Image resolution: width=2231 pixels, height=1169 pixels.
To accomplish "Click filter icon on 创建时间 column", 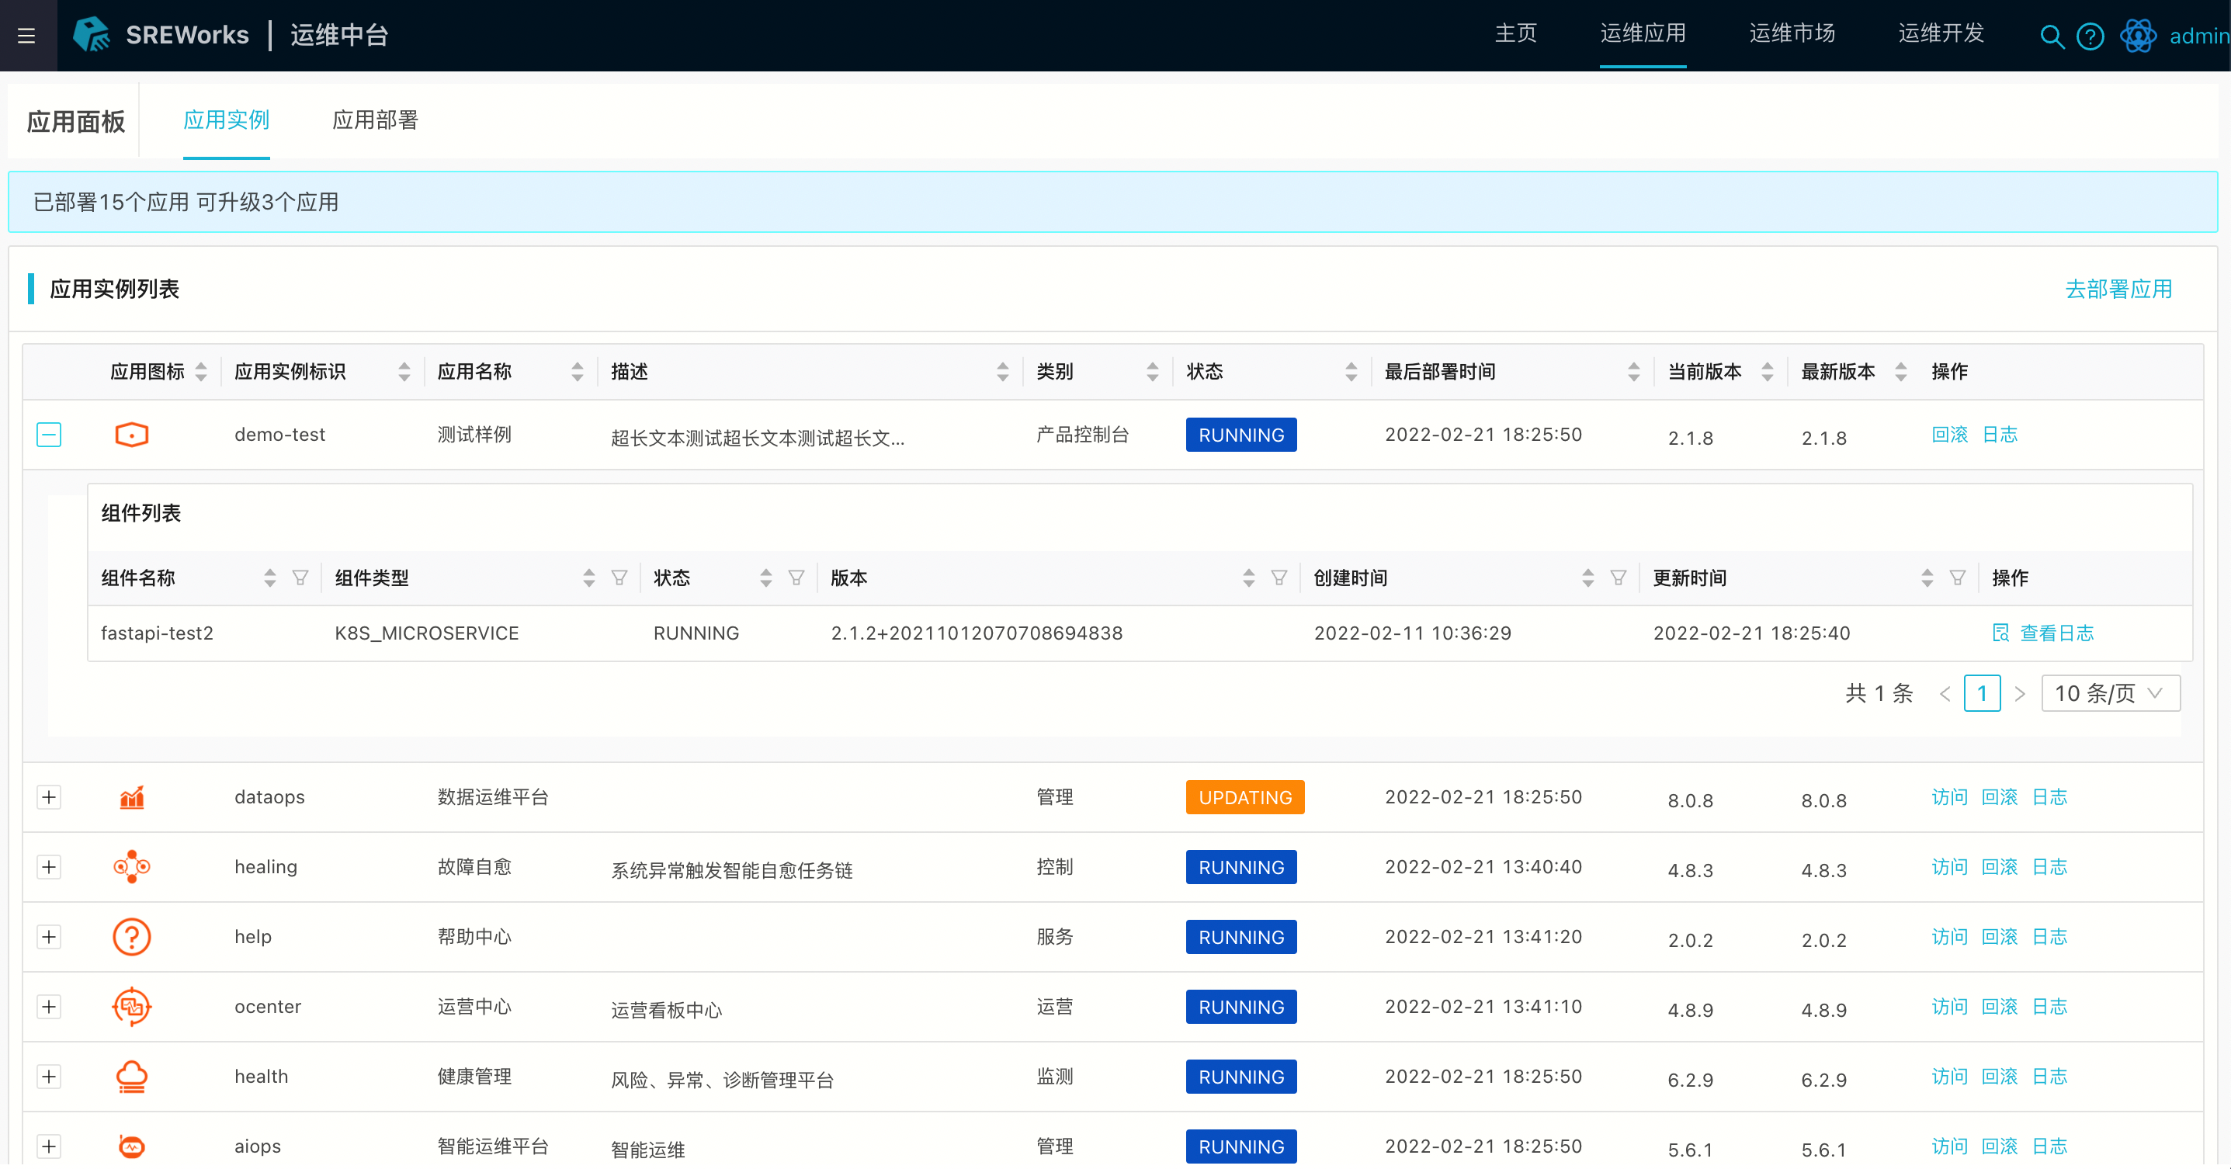I will (1618, 578).
